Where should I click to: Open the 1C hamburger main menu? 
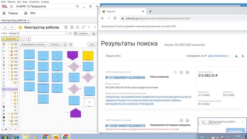point(12,7)
